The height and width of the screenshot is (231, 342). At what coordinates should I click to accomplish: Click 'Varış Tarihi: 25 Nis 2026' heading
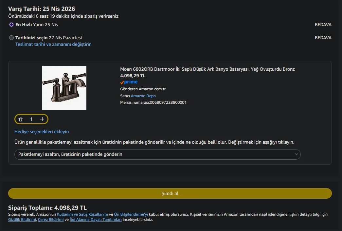(42, 9)
